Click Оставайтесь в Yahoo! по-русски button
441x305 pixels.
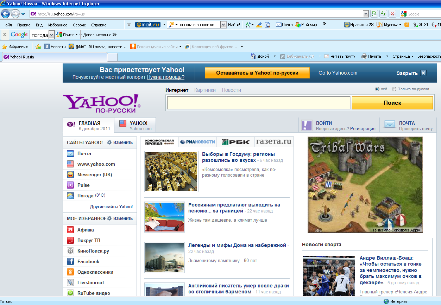[x=257, y=73]
